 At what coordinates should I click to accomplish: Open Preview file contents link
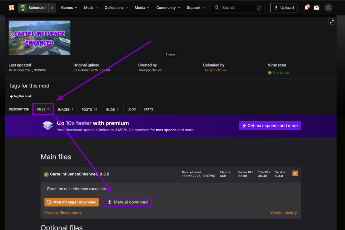[x=63, y=213]
